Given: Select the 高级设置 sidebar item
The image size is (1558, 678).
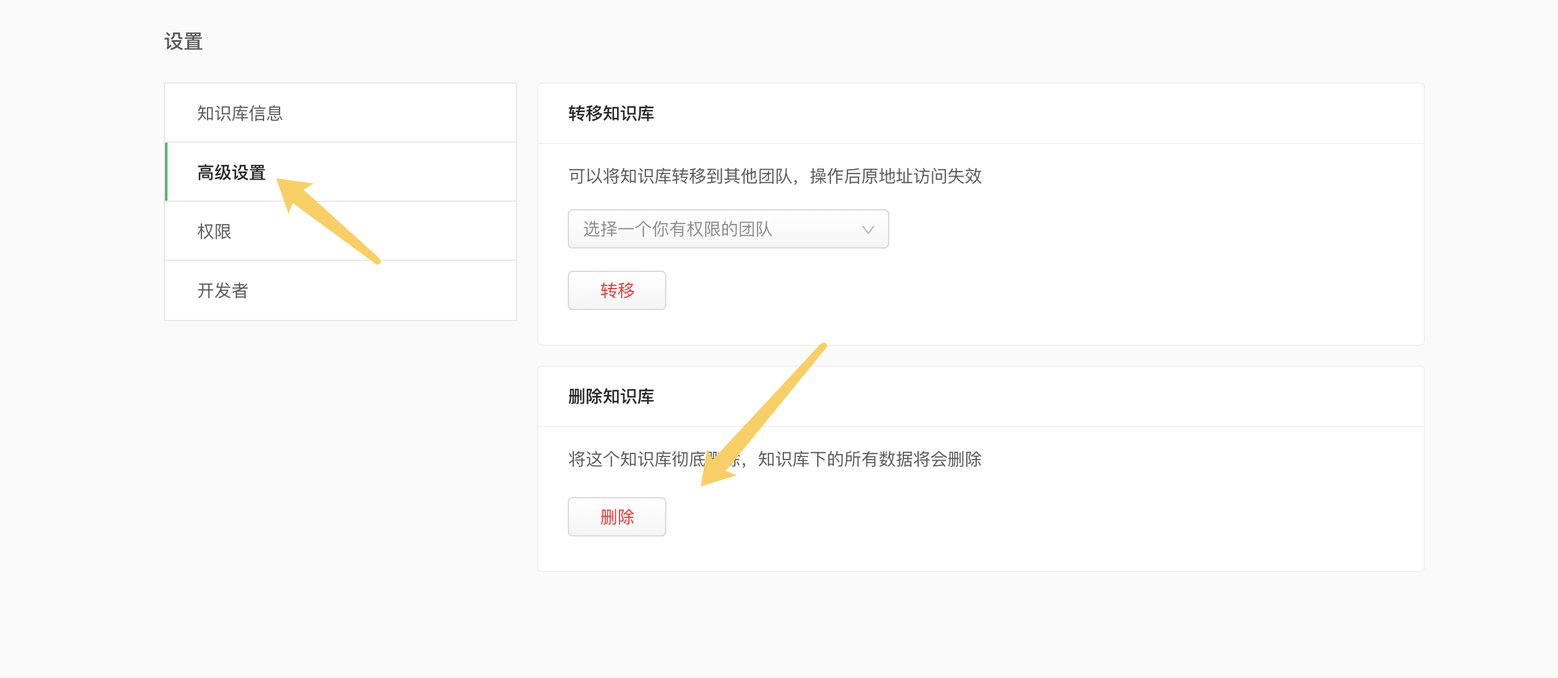Looking at the screenshot, I should point(231,173).
